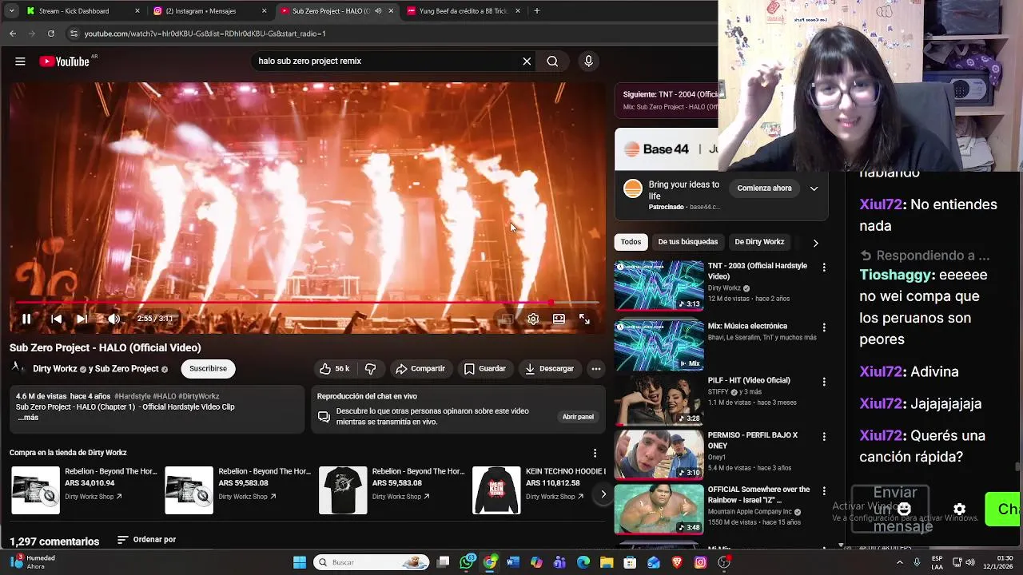Image resolution: width=1023 pixels, height=575 pixels.
Task: Clear the YouTube search box text
Action: tap(527, 61)
